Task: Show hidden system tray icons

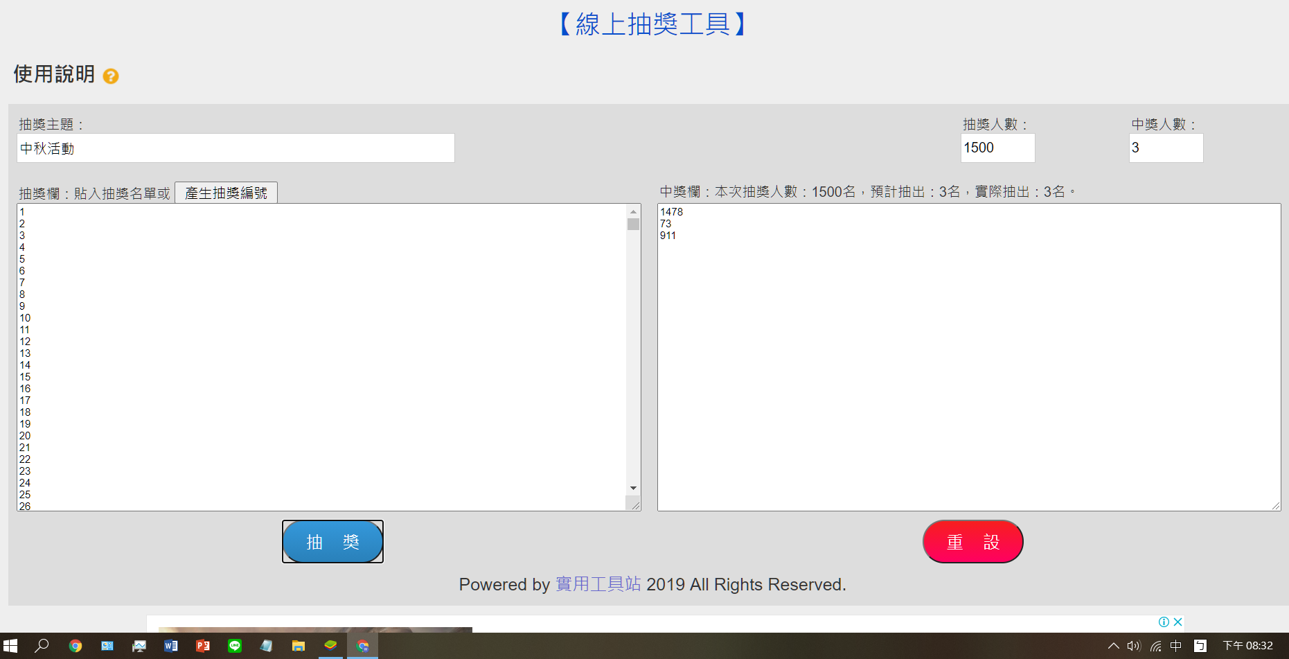Action: tap(1114, 646)
